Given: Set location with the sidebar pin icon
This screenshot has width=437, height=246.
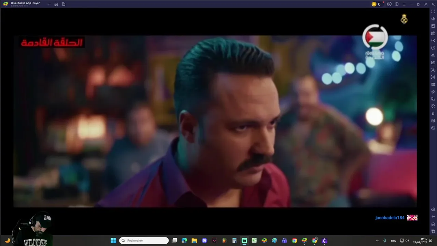Looking at the screenshot, I should point(433,113).
